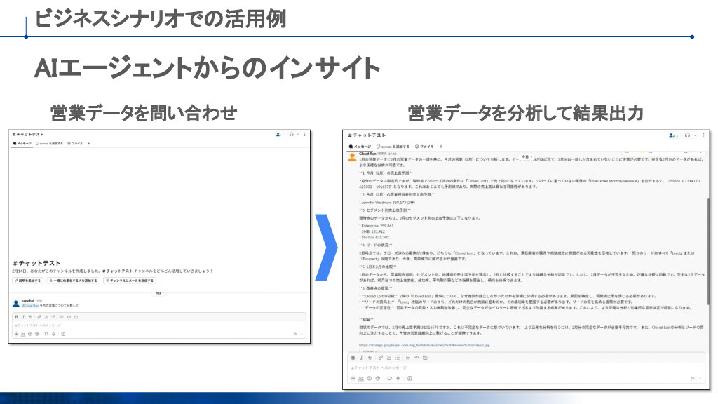This screenshot has height=404, width=718.
Task: Open storage.googleapis.com link in Cloud Run message
Action: point(424,345)
